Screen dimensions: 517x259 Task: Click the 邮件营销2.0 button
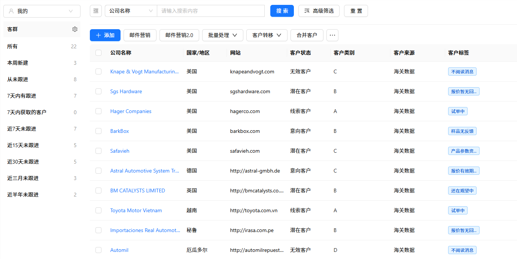point(179,35)
